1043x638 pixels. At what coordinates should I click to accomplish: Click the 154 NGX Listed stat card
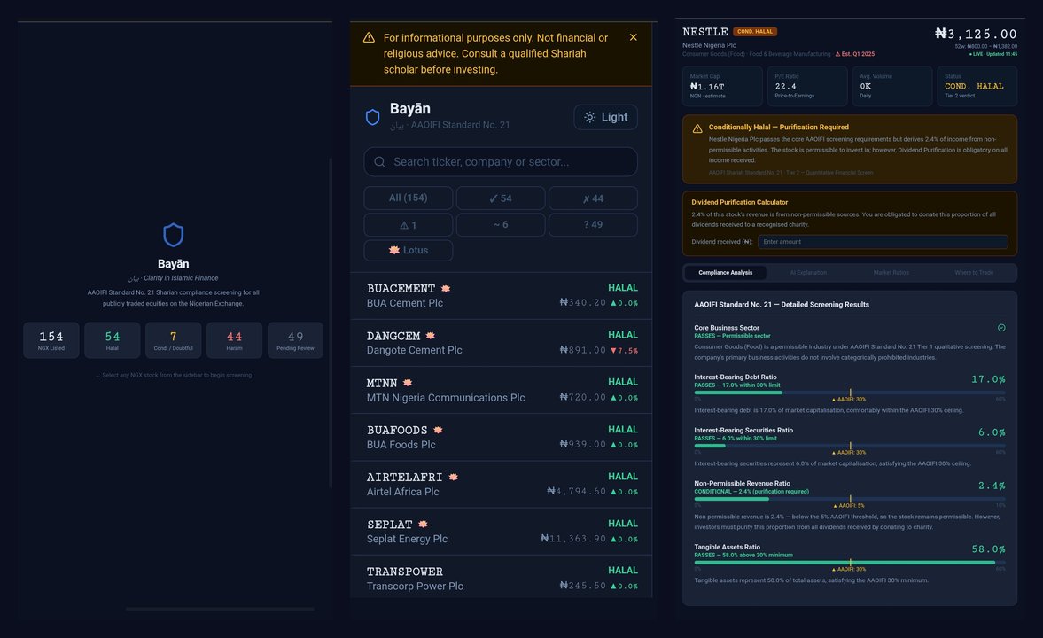click(51, 340)
